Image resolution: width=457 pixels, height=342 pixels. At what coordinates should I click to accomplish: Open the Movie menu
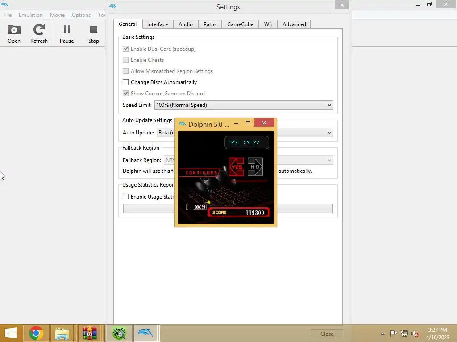click(57, 15)
